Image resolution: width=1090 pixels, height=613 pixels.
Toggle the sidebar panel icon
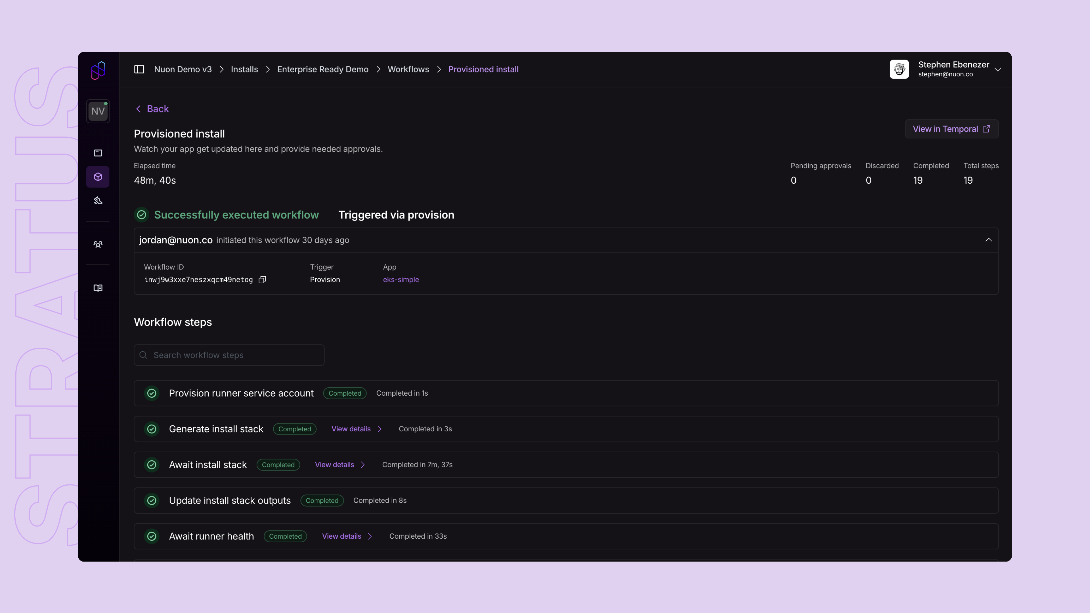tap(139, 69)
